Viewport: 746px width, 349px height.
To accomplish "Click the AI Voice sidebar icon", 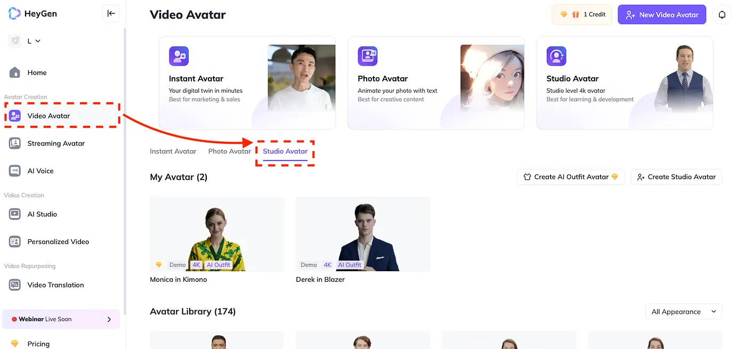I will (15, 171).
